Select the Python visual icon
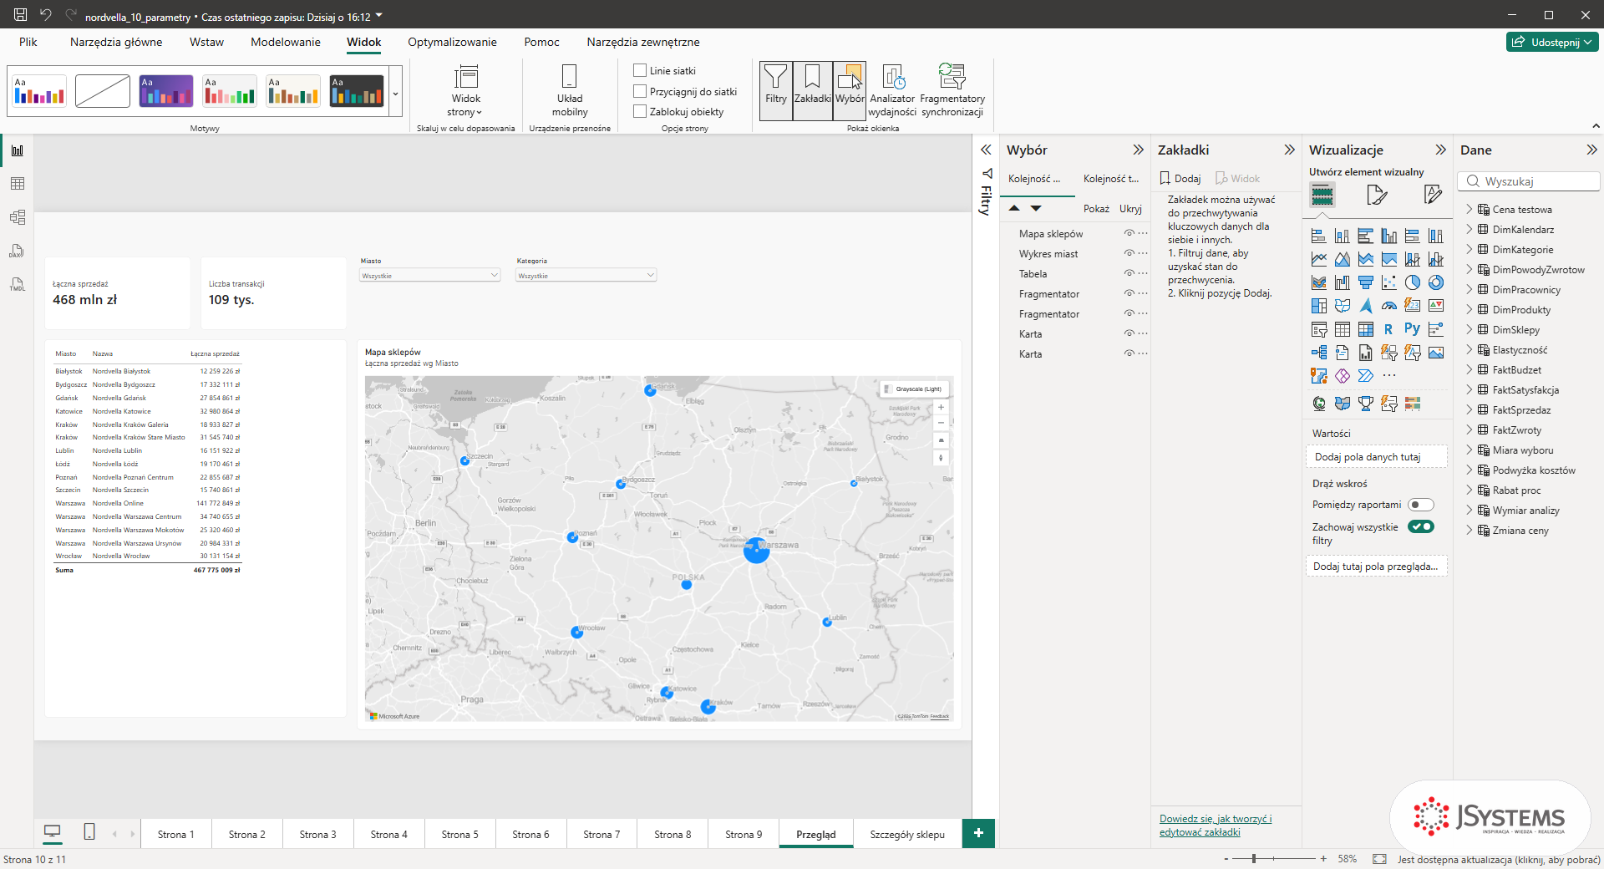This screenshot has height=869, width=1604. (x=1412, y=329)
